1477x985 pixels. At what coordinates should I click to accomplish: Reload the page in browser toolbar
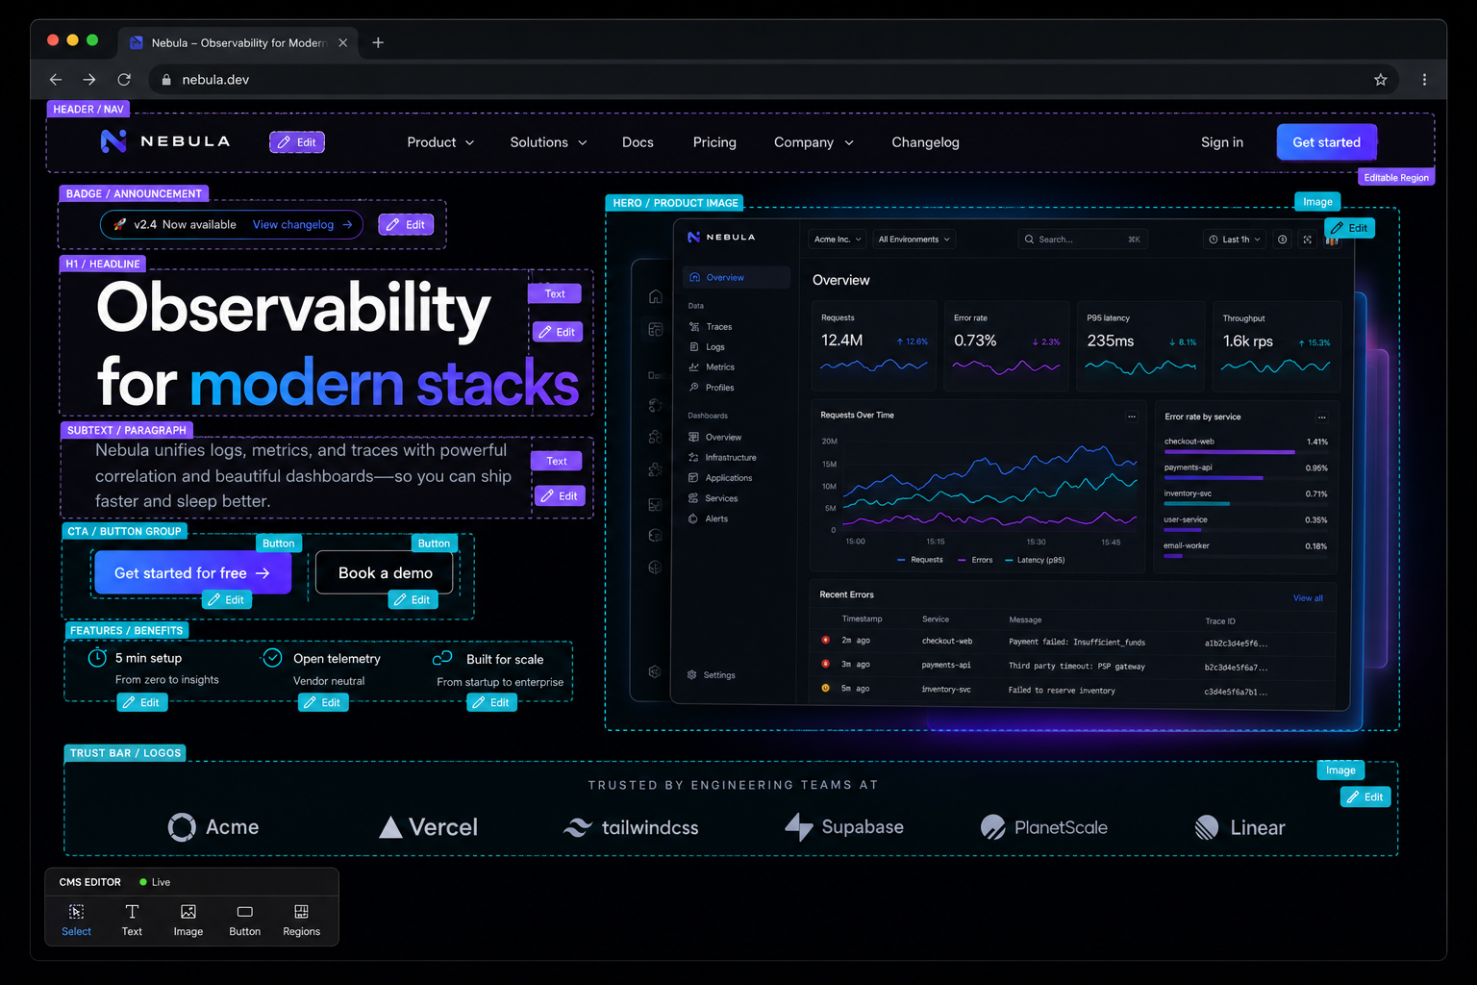[124, 80]
